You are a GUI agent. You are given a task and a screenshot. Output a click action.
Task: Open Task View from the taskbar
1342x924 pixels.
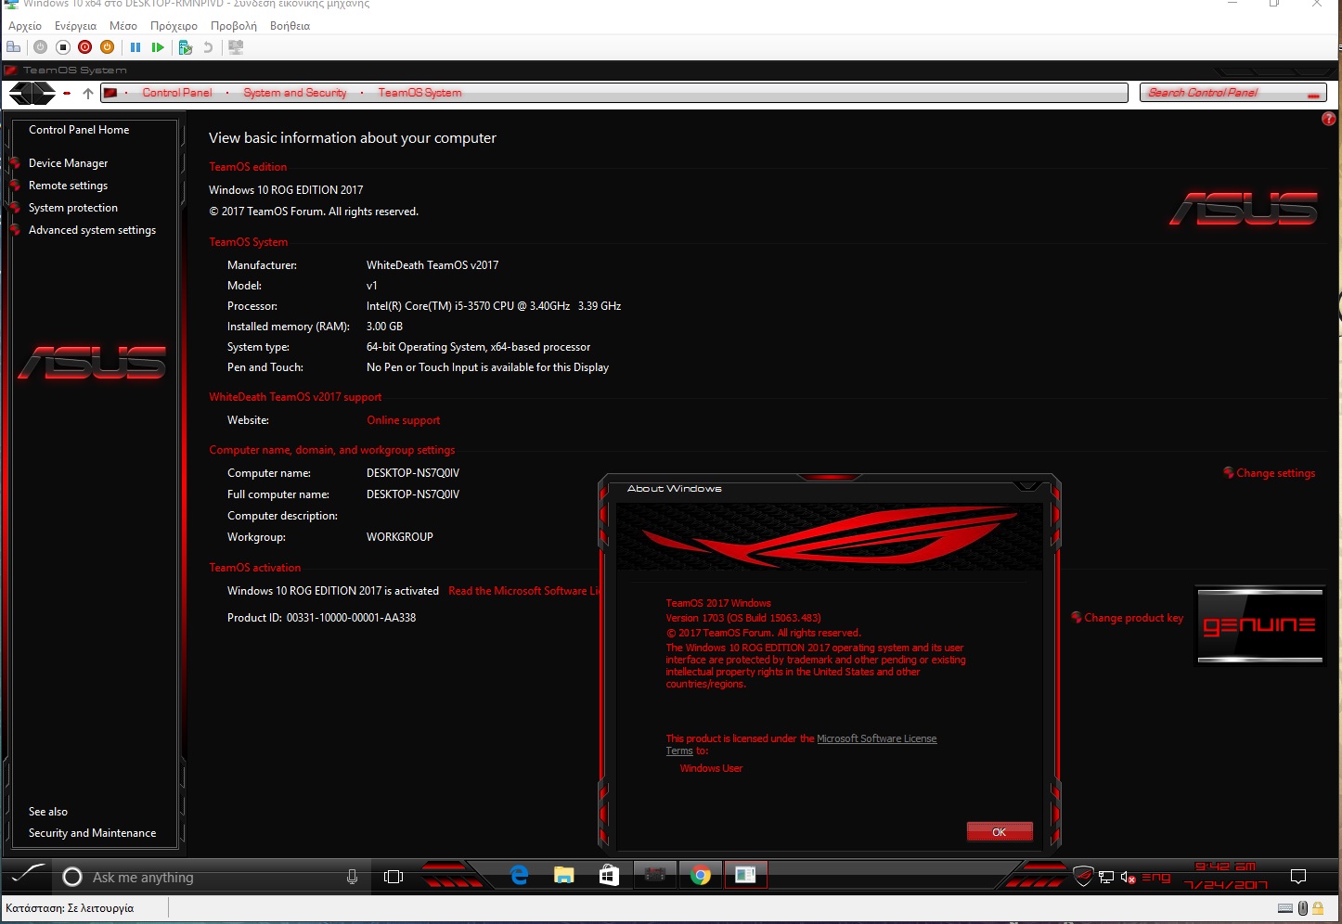(x=394, y=877)
